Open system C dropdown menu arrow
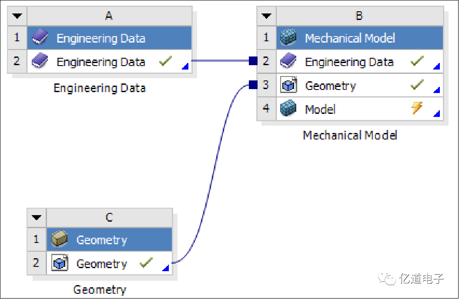The image size is (459, 299). (x=37, y=217)
